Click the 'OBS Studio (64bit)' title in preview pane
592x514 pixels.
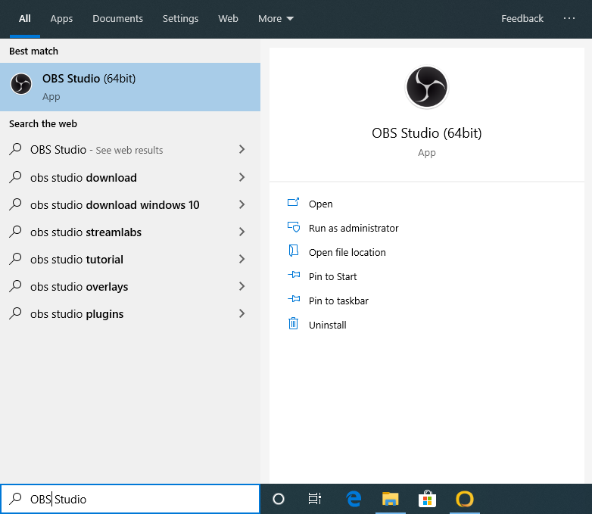427,133
